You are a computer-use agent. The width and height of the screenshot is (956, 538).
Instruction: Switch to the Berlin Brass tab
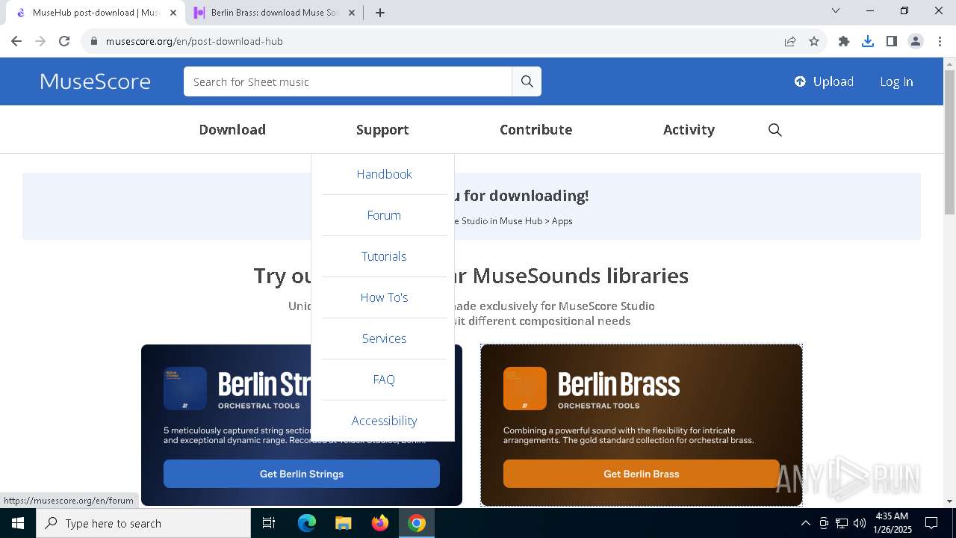(x=273, y=13)
